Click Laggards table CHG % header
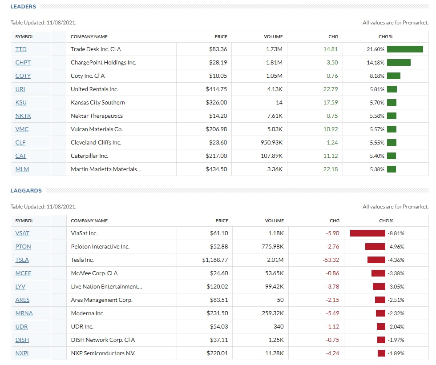 386,221
